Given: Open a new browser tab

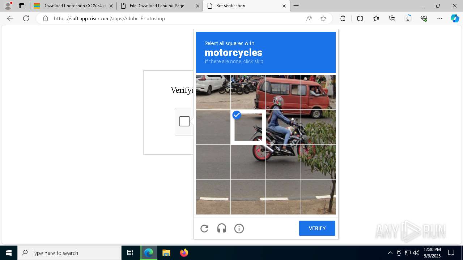Looking at the screenshot, I should (x=296, y=6).
